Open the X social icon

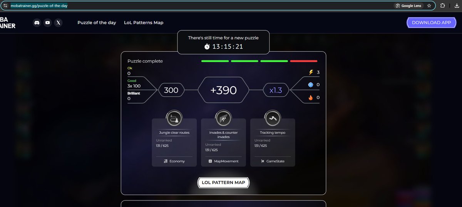(58, 23)
